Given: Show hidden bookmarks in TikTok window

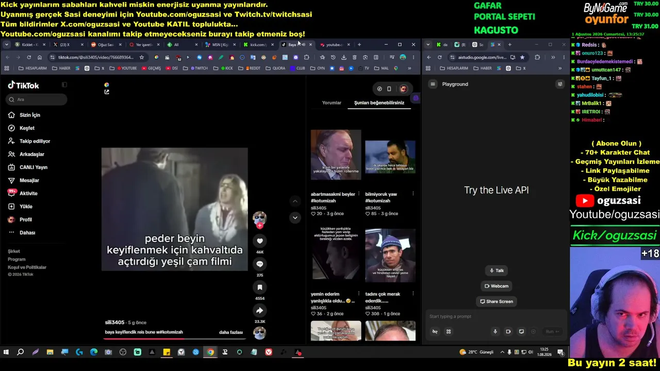Looking at the screenshot, I should [x=409, y=68].
